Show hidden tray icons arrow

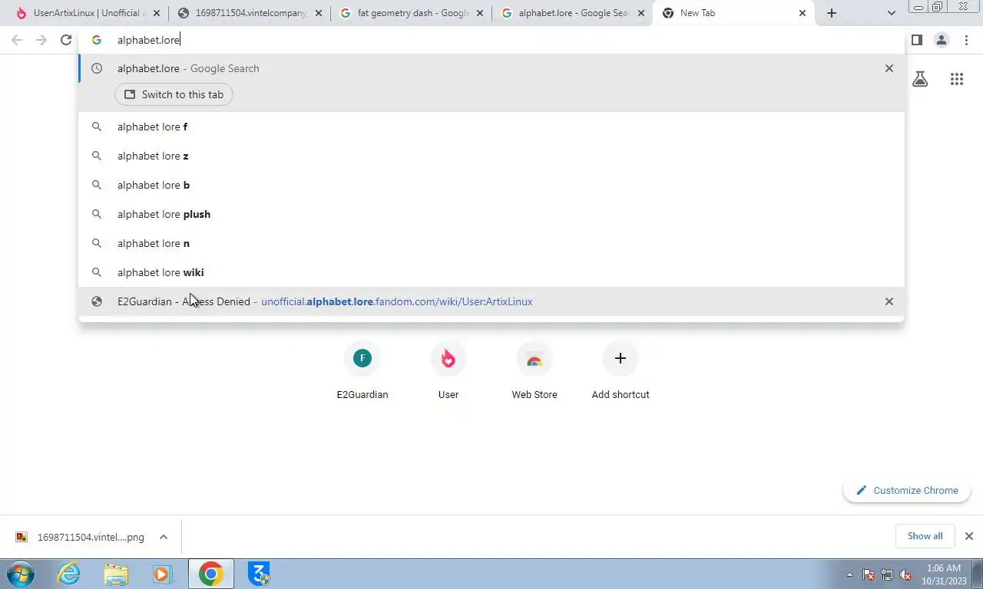point(849,574)
